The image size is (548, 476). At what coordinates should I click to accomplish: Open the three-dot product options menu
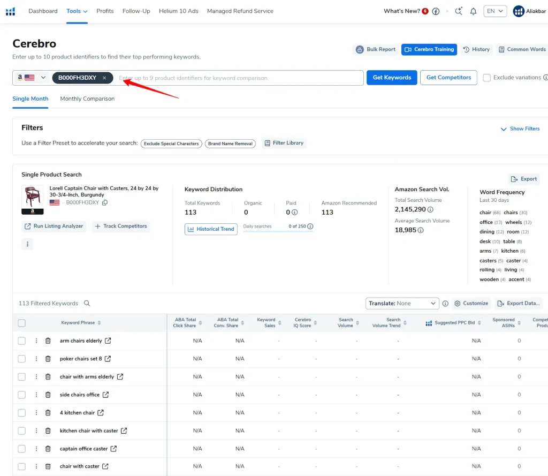pos(27,244)
